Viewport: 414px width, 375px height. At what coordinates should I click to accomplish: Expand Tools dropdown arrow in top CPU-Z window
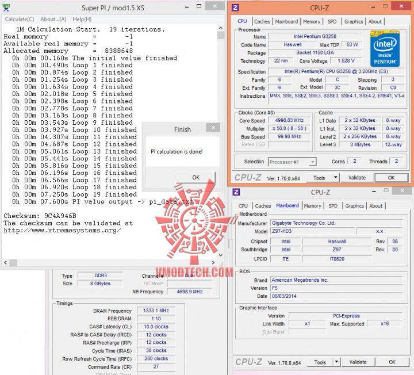tap(336, 178)
